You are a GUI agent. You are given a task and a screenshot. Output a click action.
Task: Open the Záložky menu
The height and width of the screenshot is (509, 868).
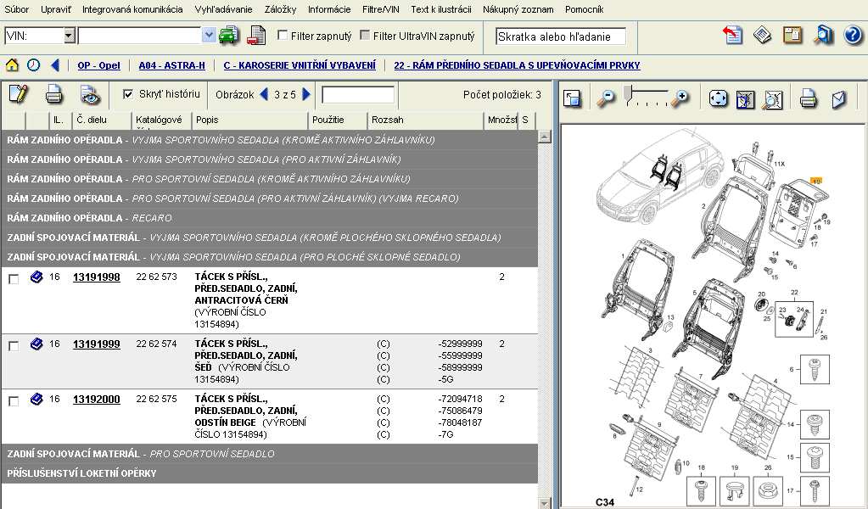click(278, 9)
